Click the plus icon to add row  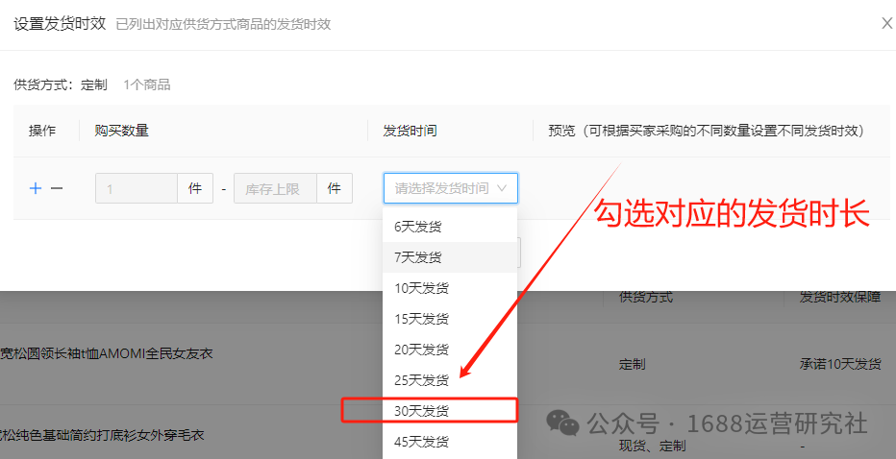(x=36, y=188)
